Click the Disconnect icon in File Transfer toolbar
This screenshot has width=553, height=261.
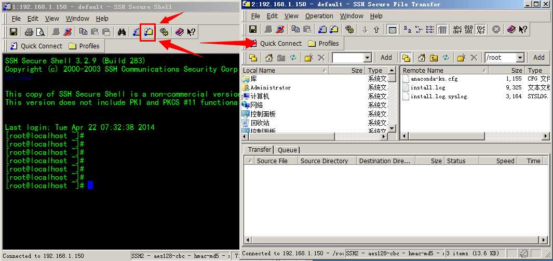tap(280, 29)
